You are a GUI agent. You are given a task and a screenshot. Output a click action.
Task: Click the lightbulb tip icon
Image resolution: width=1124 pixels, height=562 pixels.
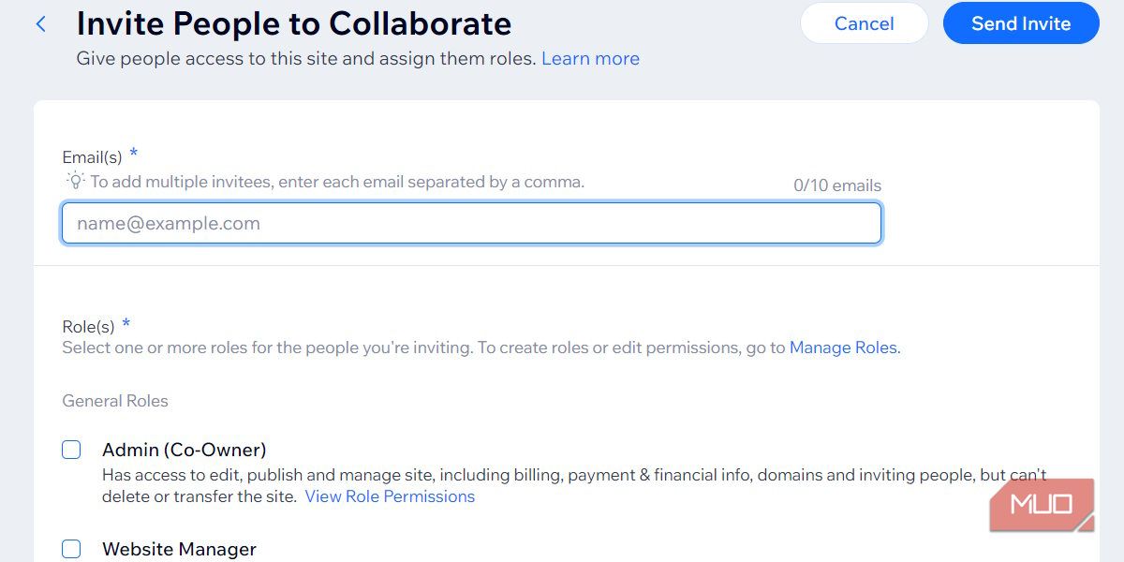[75, 181]
